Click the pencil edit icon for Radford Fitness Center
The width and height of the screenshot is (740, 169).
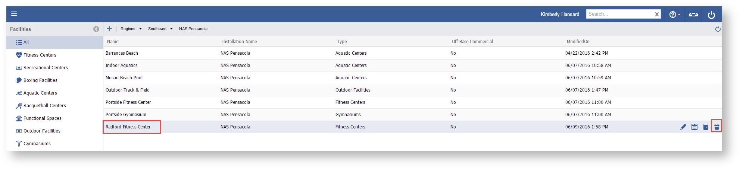683,127
